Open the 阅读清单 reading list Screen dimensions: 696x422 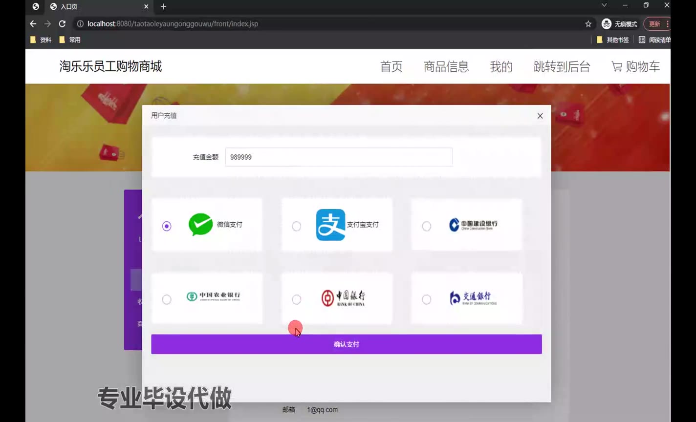[x=655, y=40]
